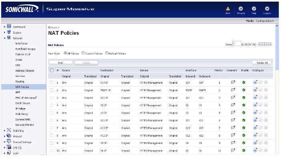
Task: Click edit pencil icon for row 8
Action: 261,135
